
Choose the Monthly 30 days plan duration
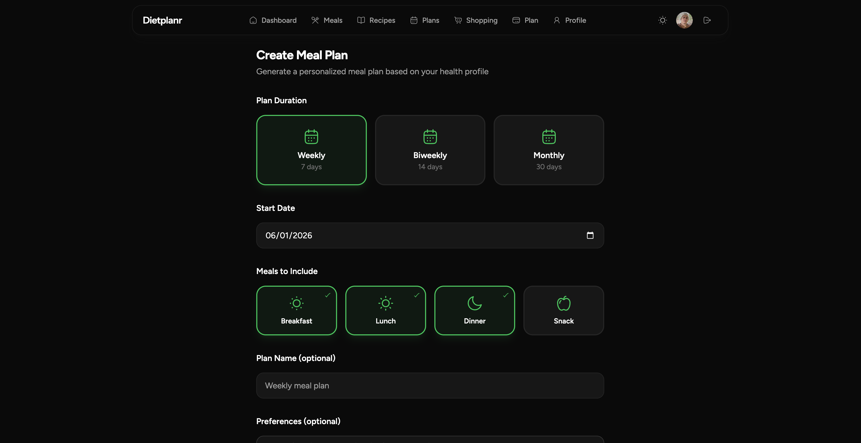549,150
